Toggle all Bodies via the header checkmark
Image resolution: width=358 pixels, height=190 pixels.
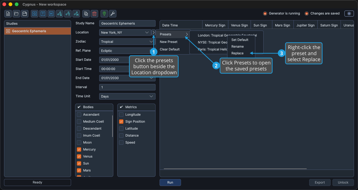pyautogui.click(x=79, y=107)
